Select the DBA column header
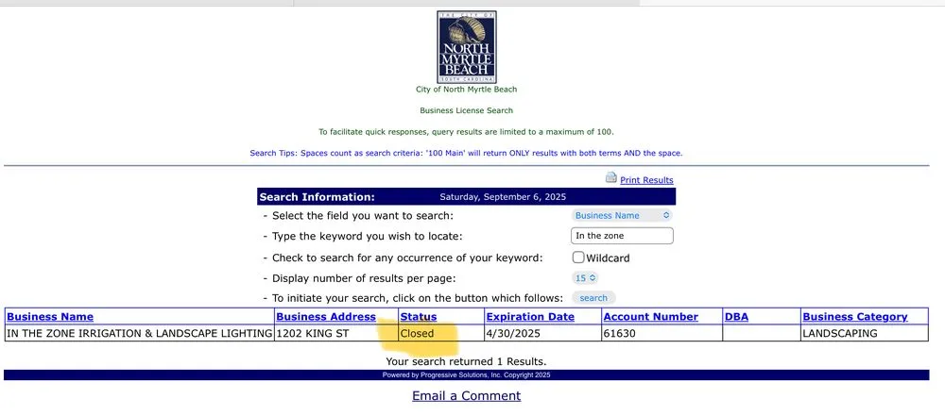This screenshot has width=945, height=416. 736,317
